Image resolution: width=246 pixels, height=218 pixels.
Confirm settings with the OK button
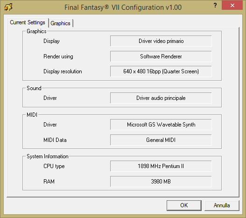click(184, 205)
